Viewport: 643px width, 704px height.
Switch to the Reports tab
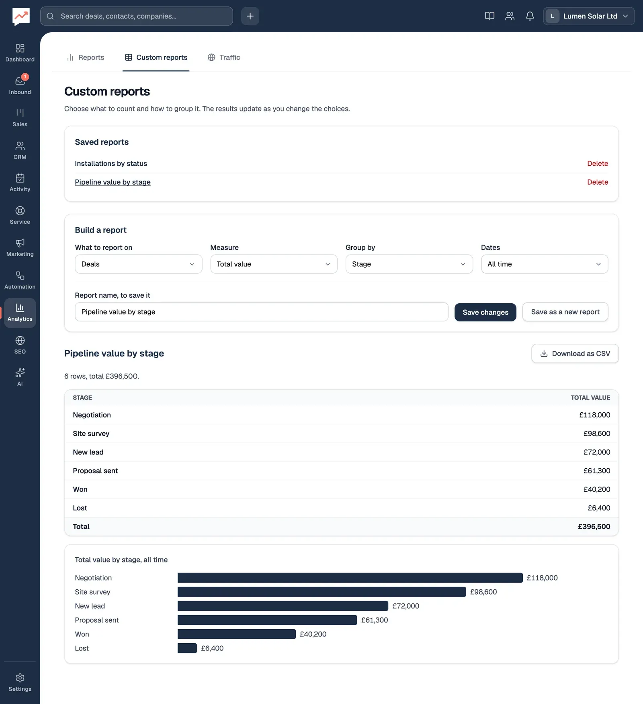pos(85,58)
